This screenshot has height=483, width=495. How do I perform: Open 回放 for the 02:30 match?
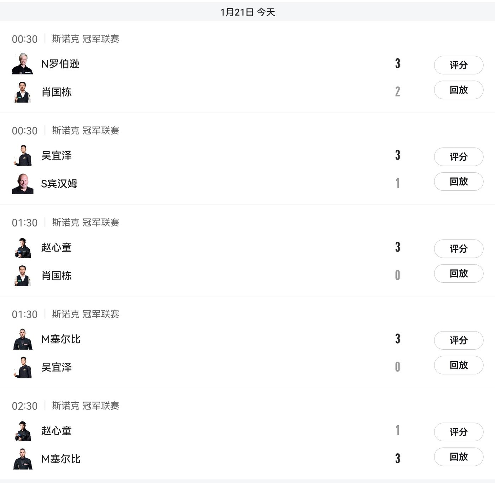click(458, 457)
